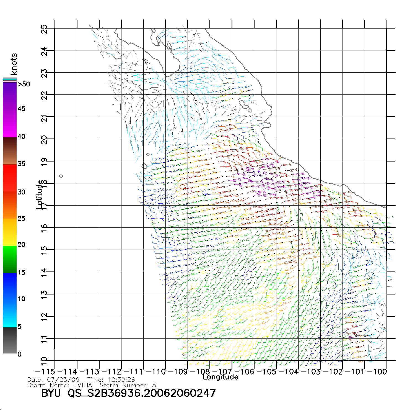Click the "Storm Name: EMILIA" text

click(59, 385)
